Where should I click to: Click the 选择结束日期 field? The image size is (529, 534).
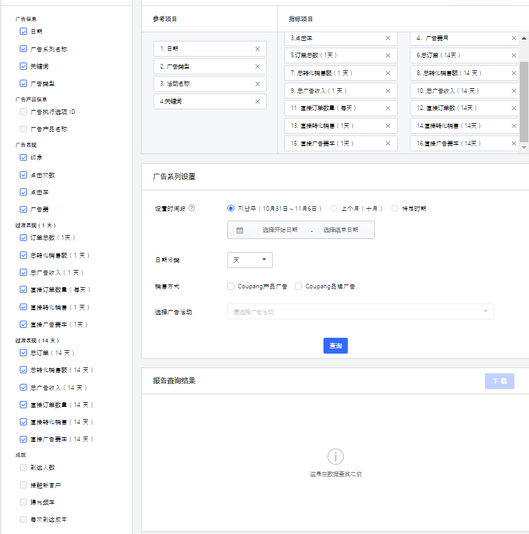(341, 230)
